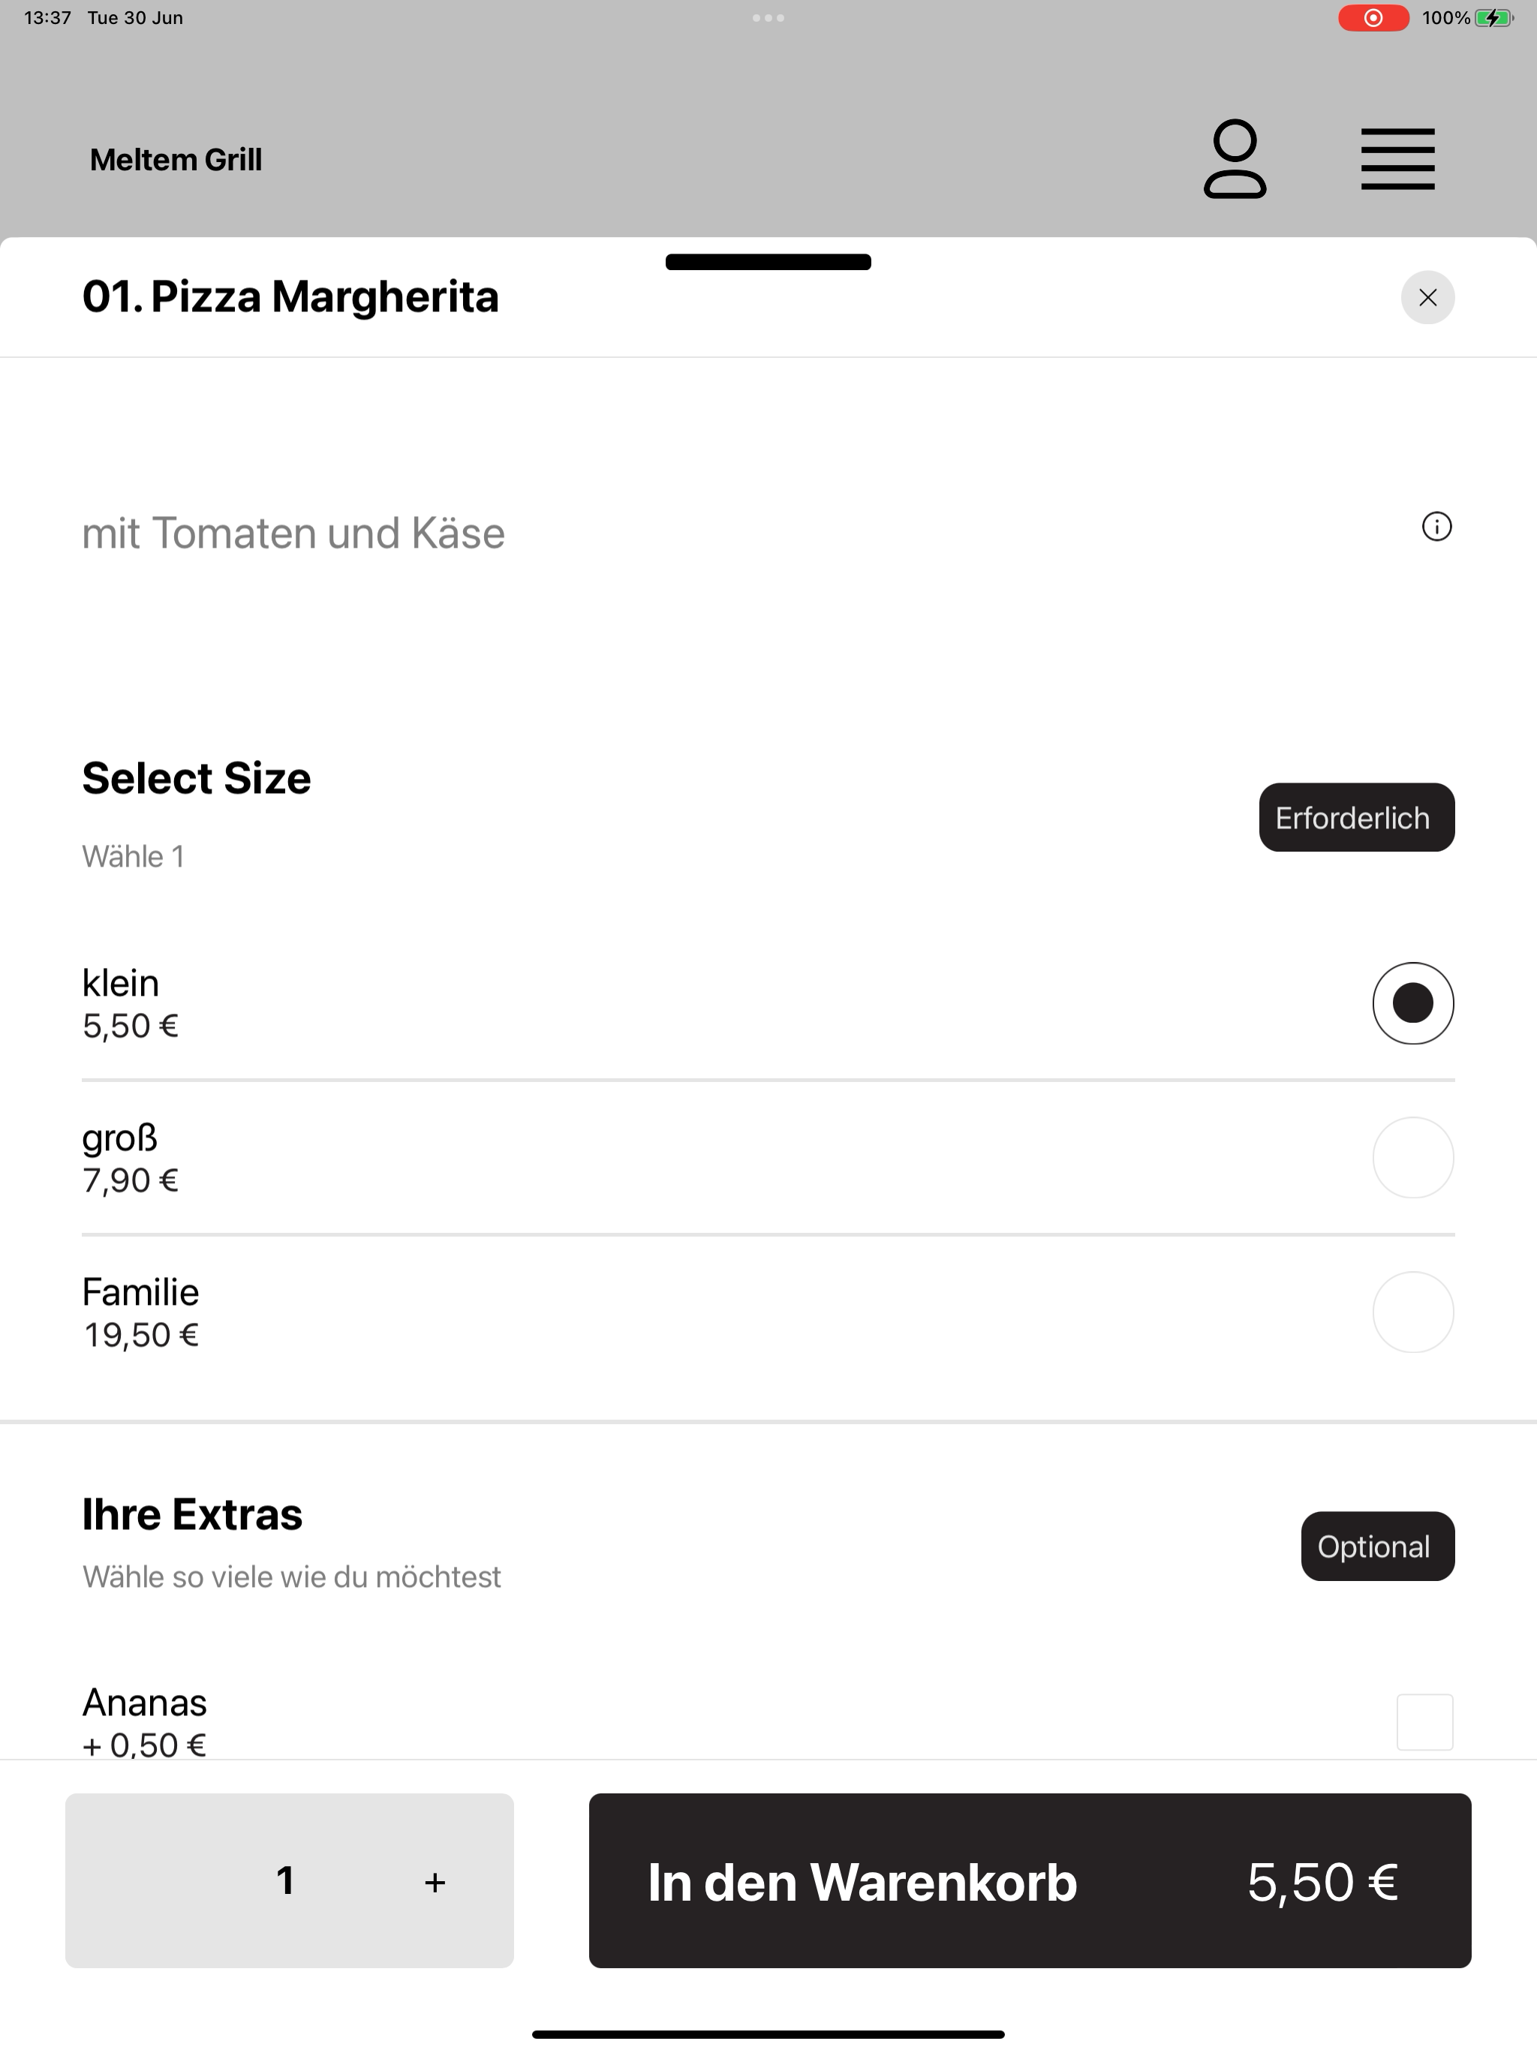Tap the Ihre Extras section header
This screenshot has width=1537, height=2050.
click(192, 1514)
